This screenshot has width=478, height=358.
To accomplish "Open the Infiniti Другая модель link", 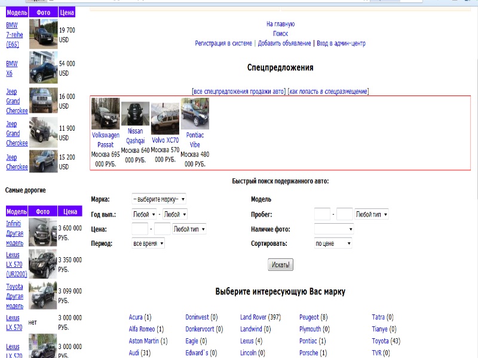I will point(14,233).
